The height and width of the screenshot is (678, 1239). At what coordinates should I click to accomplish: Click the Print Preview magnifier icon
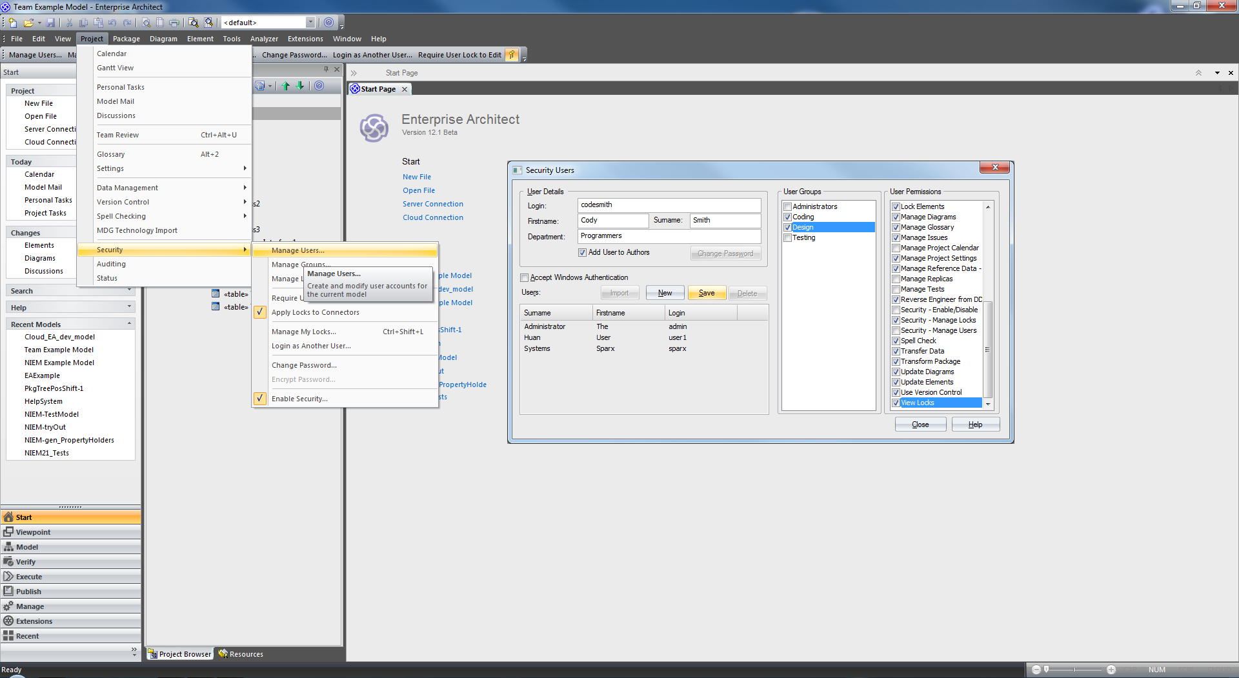[146, 23]
